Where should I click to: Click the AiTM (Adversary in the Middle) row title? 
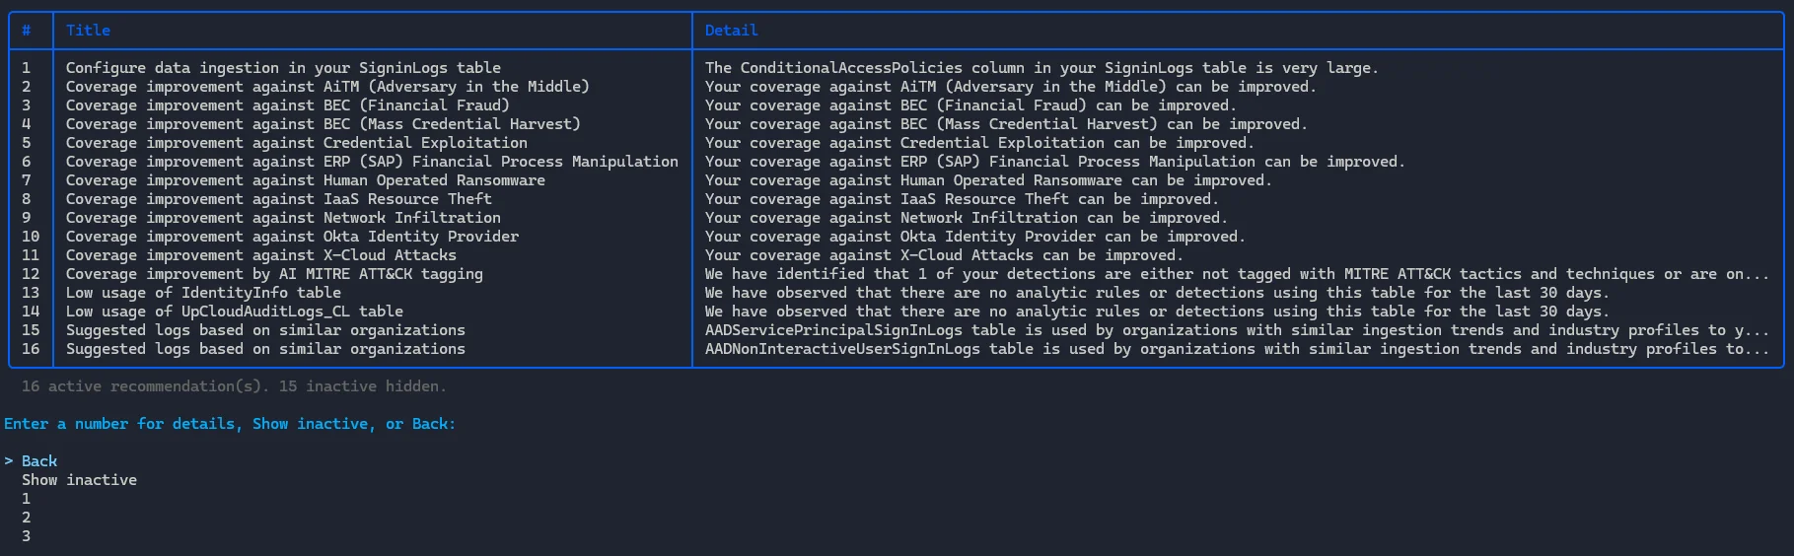click(327, 87)
